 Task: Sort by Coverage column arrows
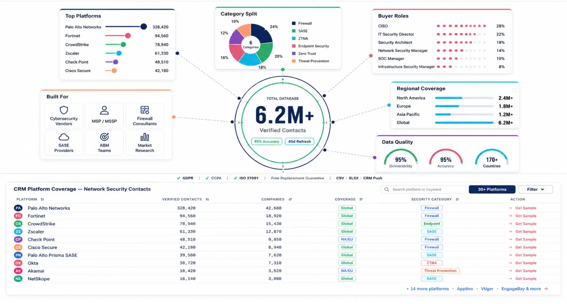click(x=361, y=200)
